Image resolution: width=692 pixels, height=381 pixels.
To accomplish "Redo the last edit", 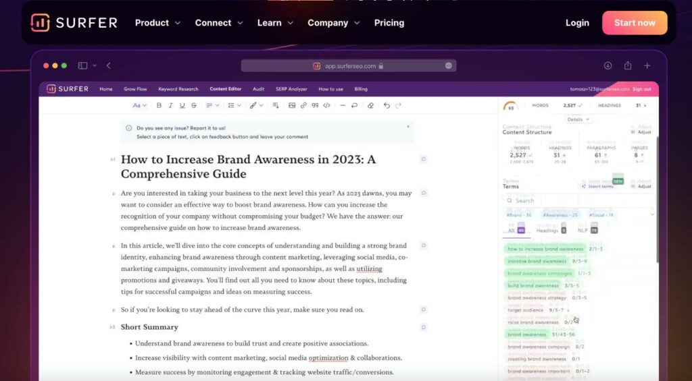I will pyautogui.click(x=398, y=106).
